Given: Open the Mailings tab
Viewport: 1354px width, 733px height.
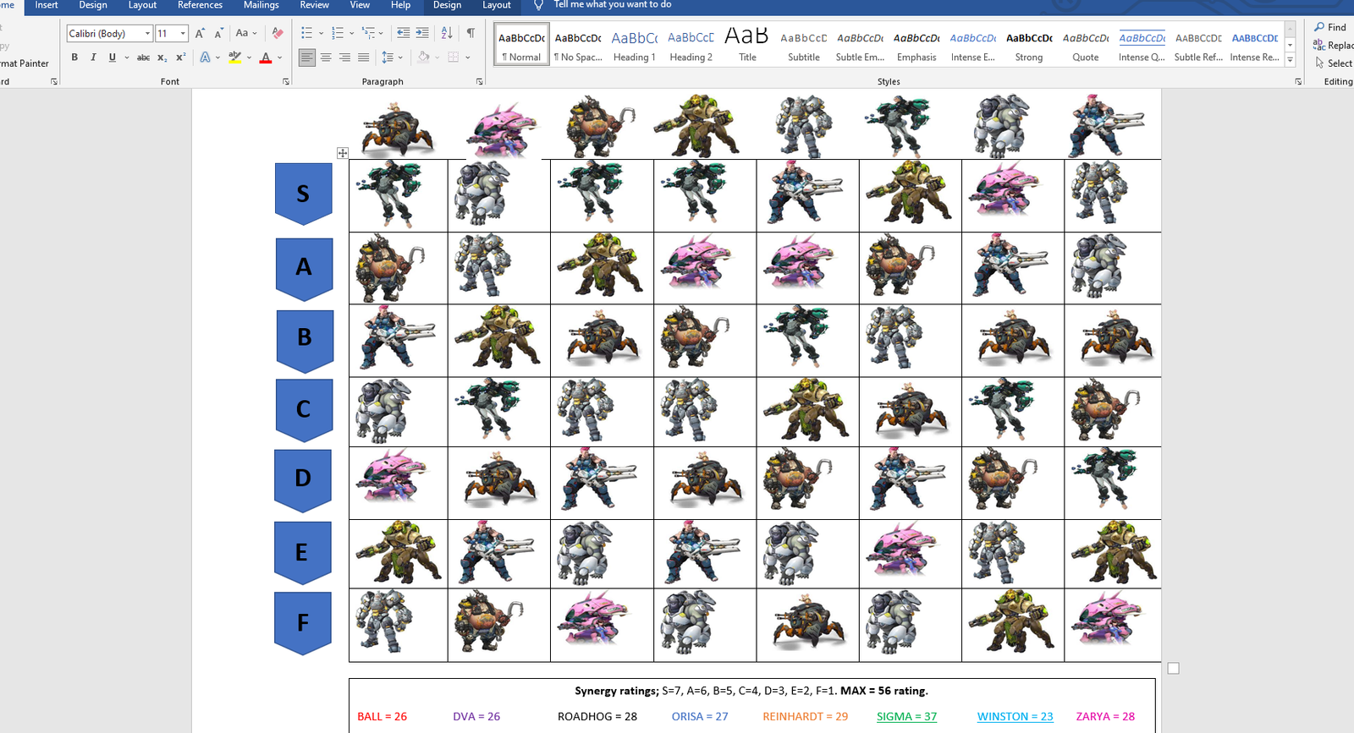Looking at the screenshot, I should coord(261,5).
